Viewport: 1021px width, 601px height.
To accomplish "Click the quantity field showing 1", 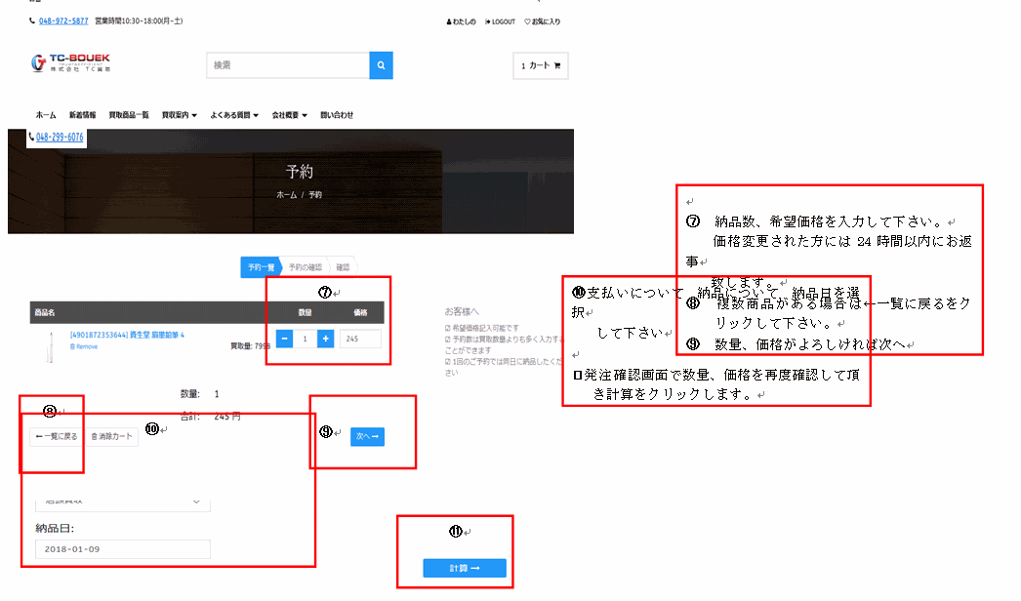I will [x=305, y=339].
